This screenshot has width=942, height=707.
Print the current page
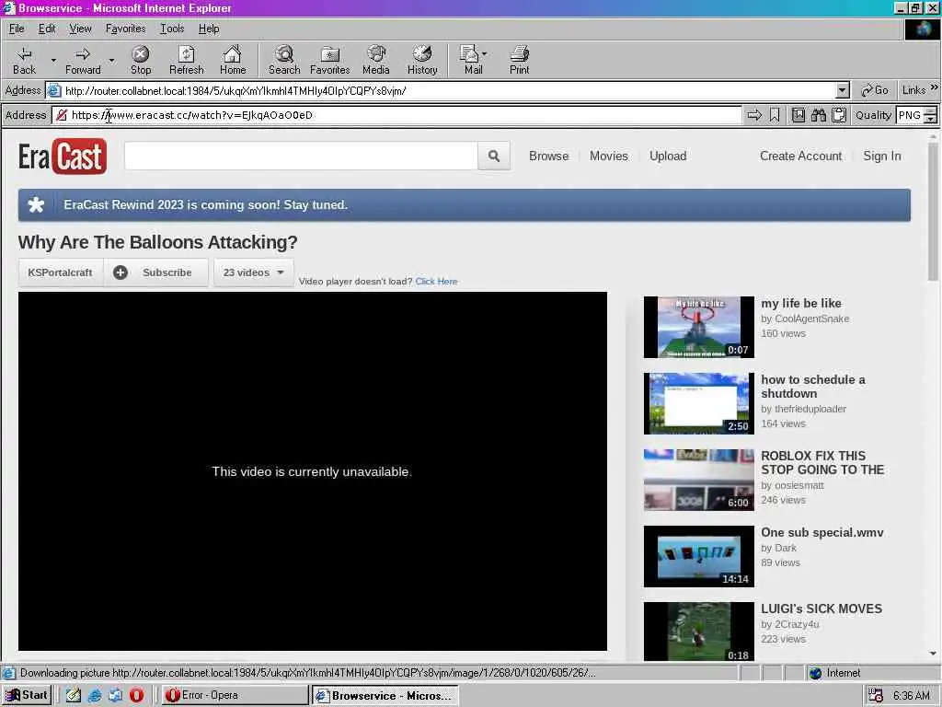[x=519, y=60]
